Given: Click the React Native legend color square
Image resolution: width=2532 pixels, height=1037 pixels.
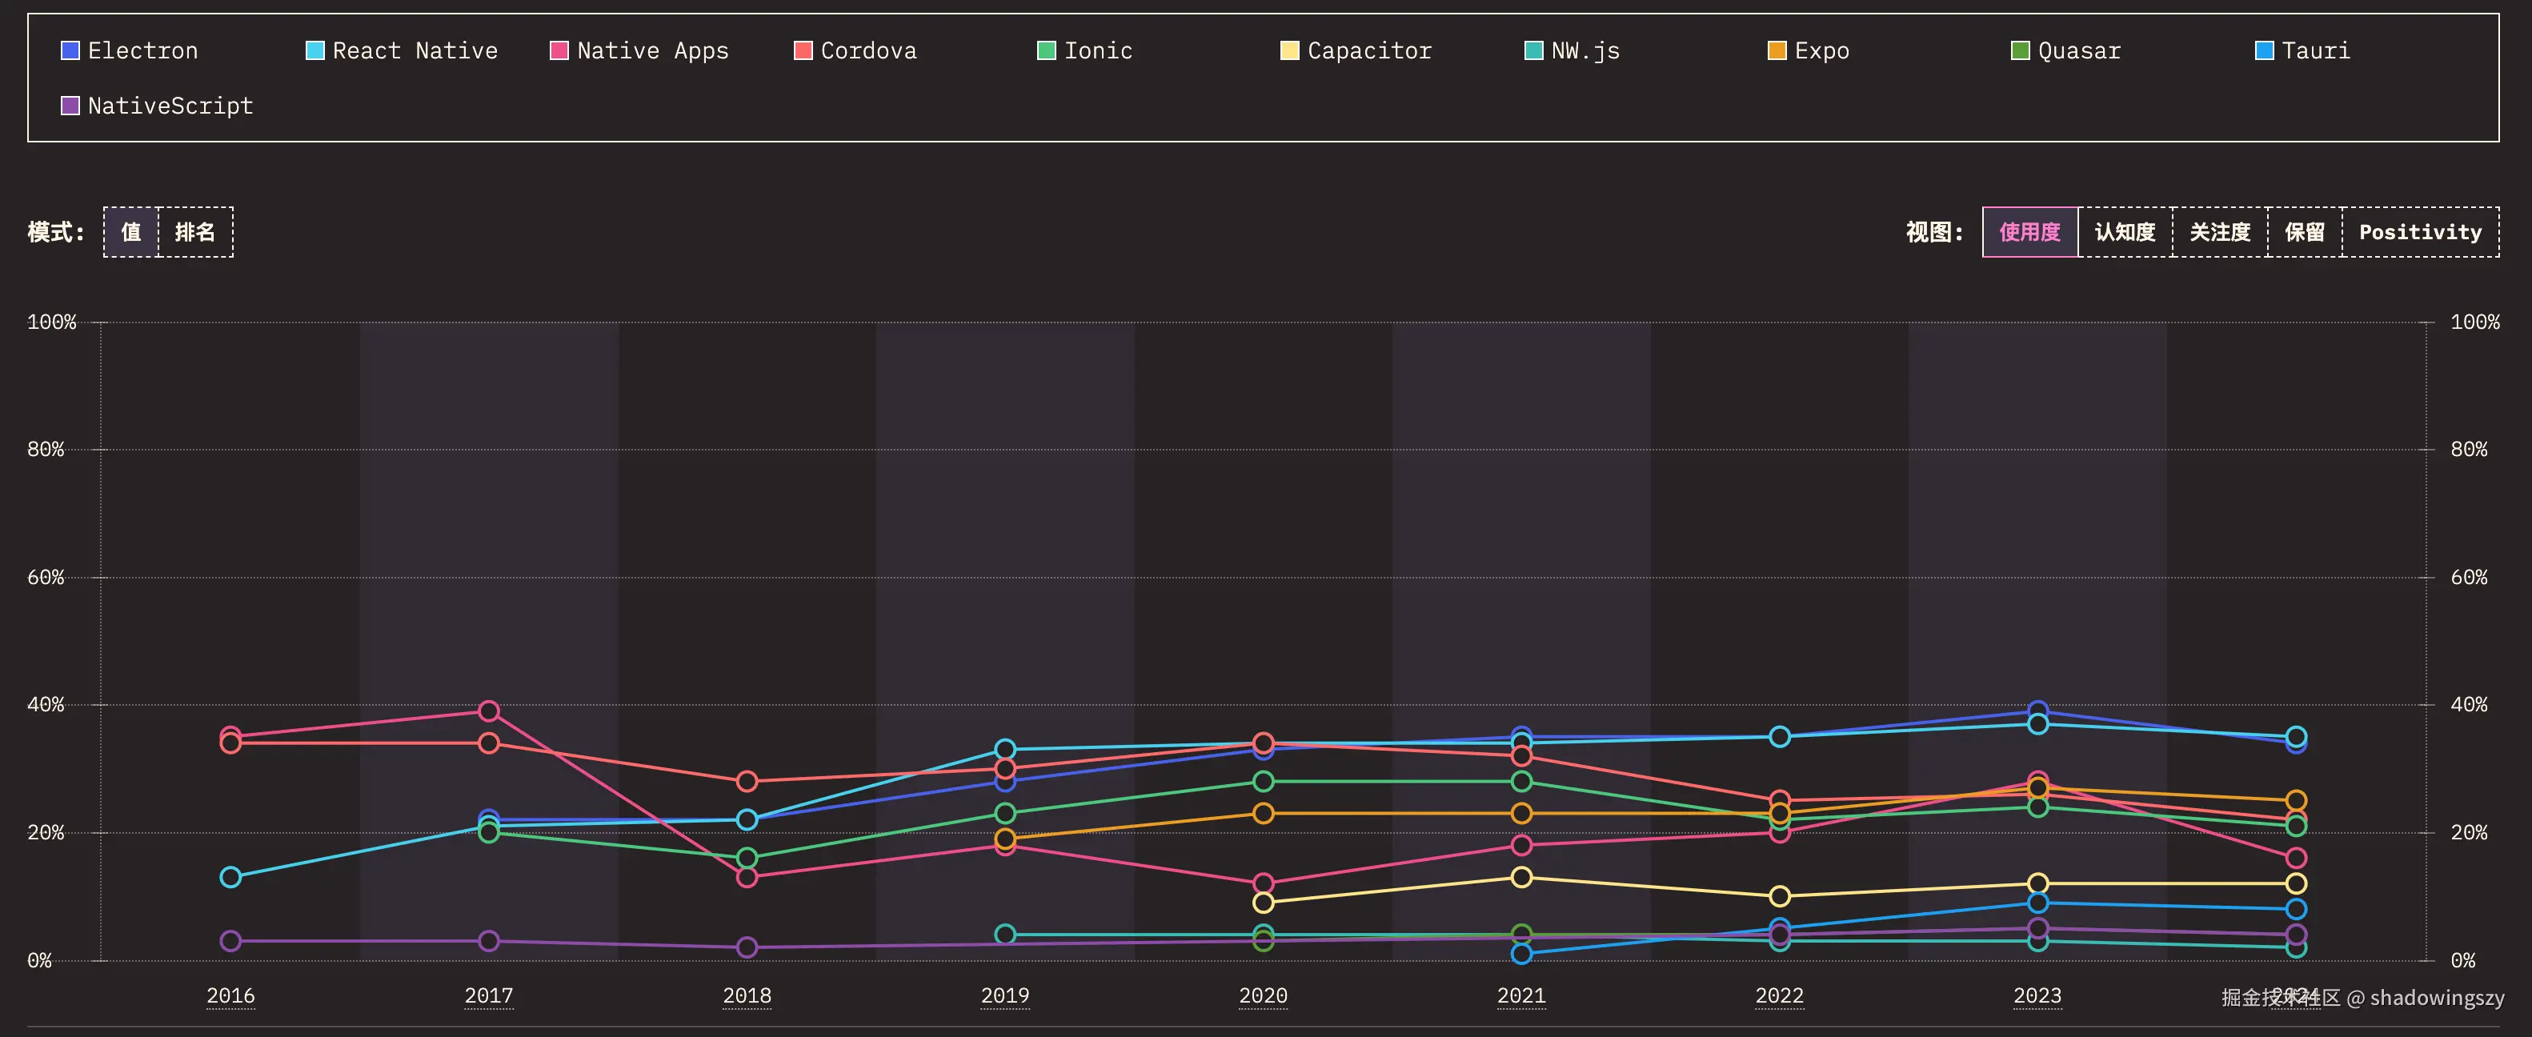Looking at the screenshot, I should pos(314,50).
